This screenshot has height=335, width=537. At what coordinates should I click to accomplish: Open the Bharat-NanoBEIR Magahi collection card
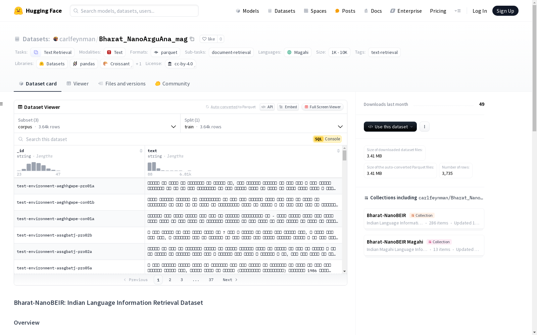[424, 245]
